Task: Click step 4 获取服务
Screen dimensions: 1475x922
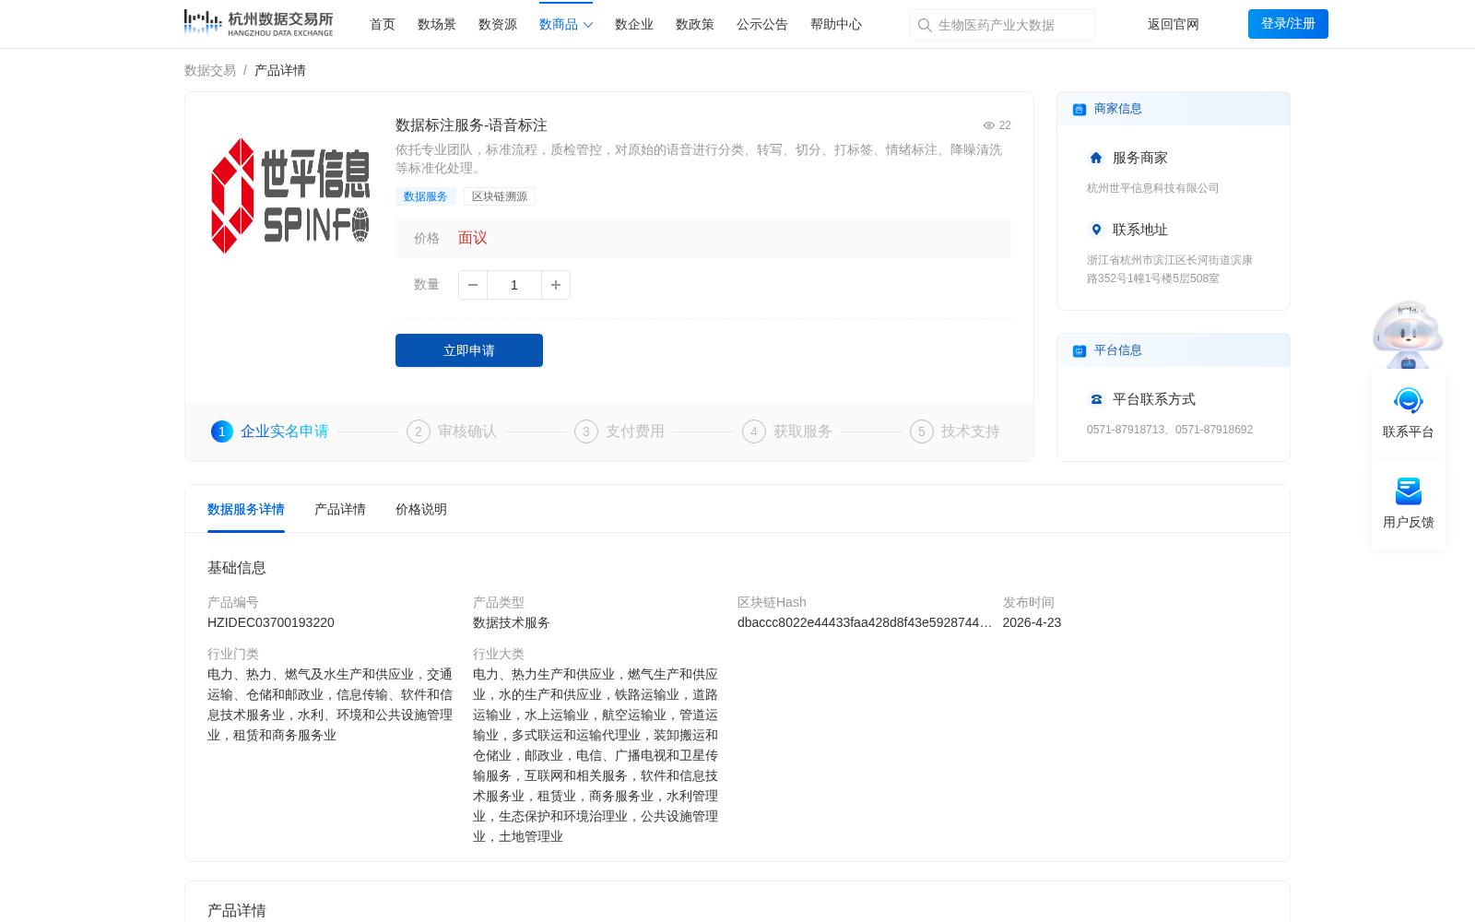Action: (x=787, y=431)
